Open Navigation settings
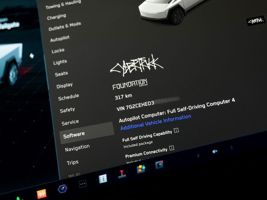 click(x=77, y=148)
